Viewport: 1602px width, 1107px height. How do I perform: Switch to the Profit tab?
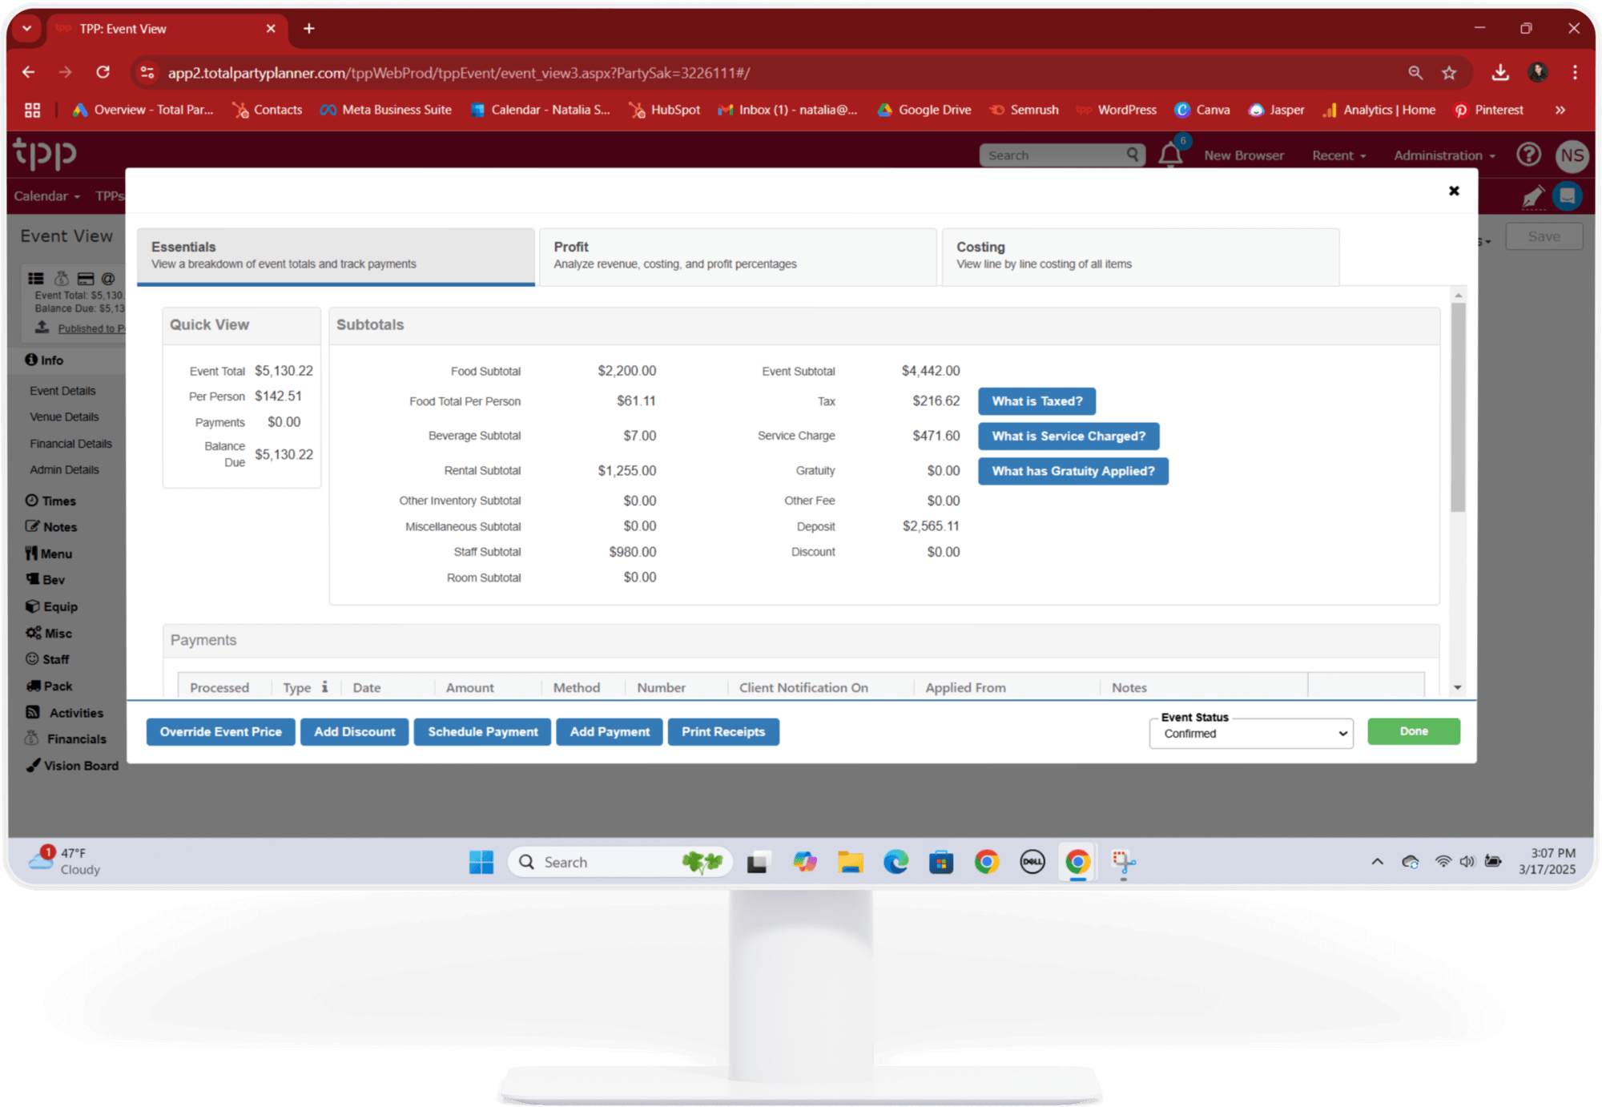[x=737, y=256]
